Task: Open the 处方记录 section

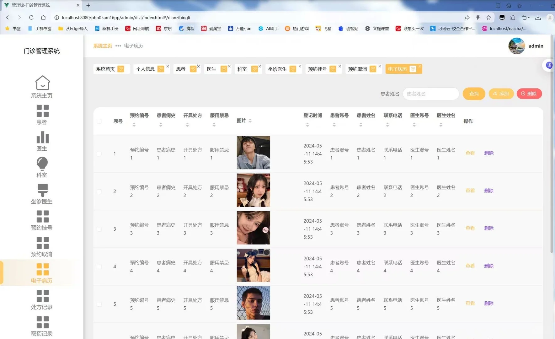Action: (x=42, y=299)
